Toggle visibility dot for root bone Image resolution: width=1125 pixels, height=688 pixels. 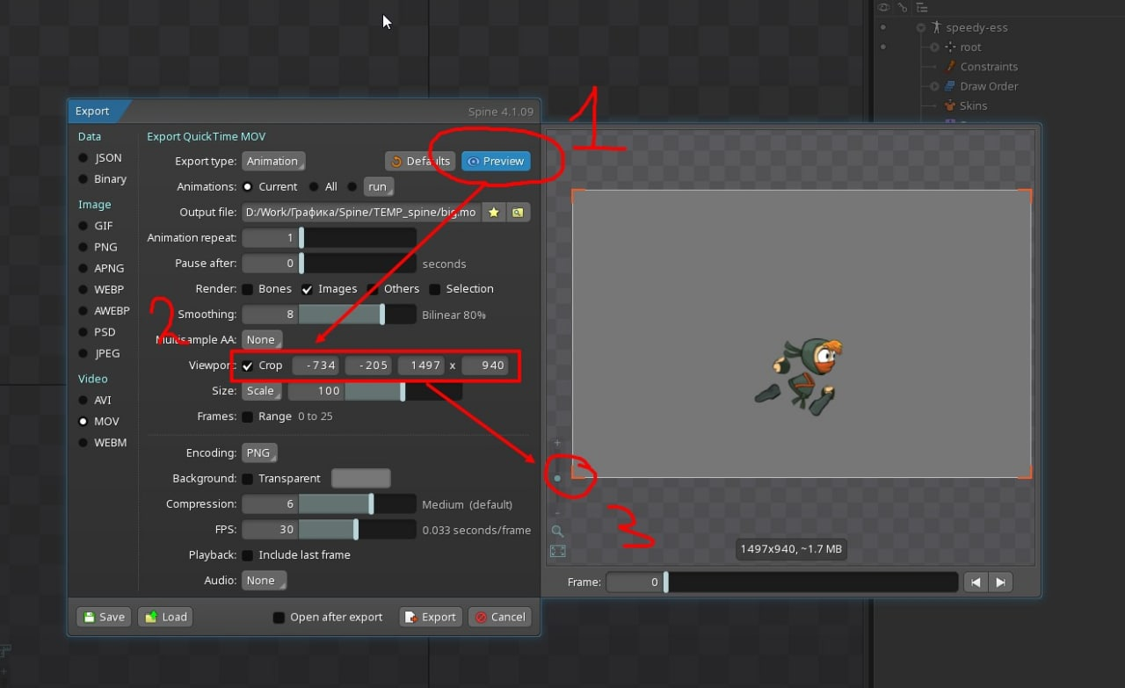pyautogui.click(x=883, y=47)
